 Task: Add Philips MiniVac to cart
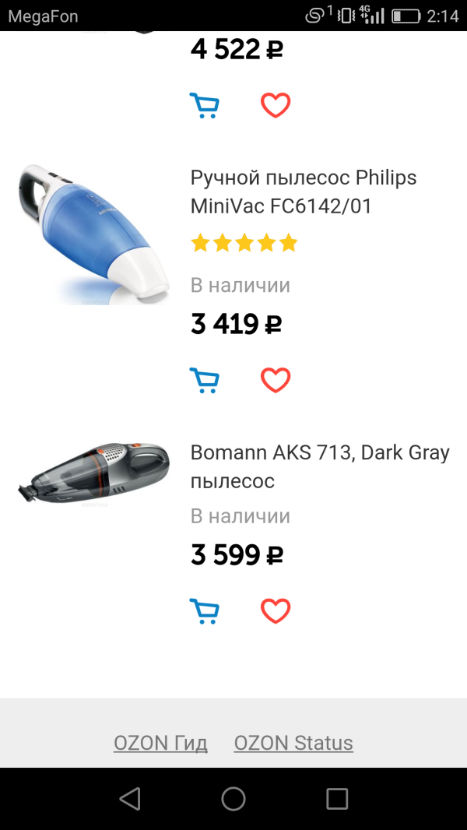pos(205,380)
